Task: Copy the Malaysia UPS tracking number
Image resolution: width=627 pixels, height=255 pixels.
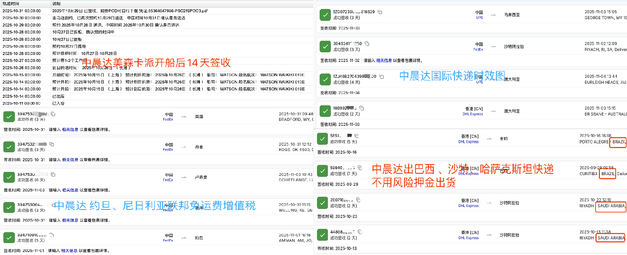Action: coord(380,12)
